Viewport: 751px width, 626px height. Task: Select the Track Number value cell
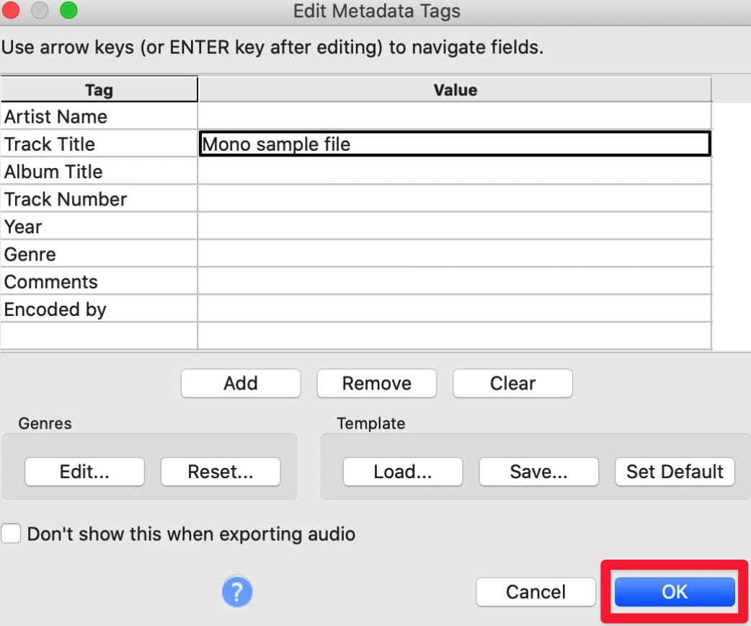[x=454, y=199]
